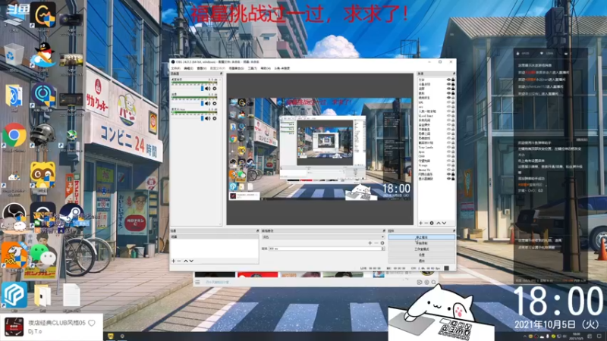This screenshot has height=341, width=607.
Task: Click the 开始录制 start recording button
Action: [422, 243]
